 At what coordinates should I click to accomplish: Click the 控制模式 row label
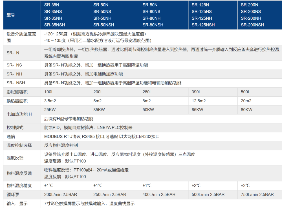pos(13,127)
